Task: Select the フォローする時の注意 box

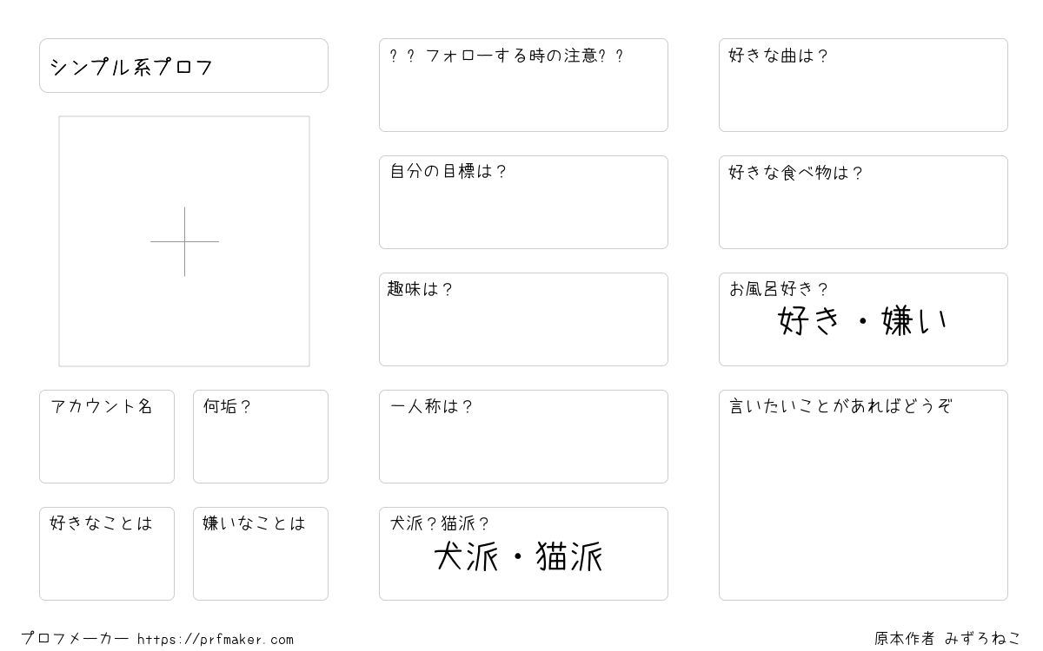Action: point(523,85)
